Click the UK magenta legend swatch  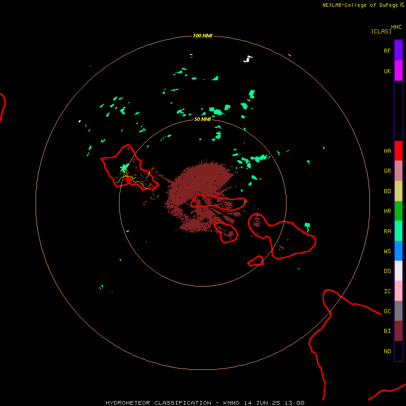(398, 71)
